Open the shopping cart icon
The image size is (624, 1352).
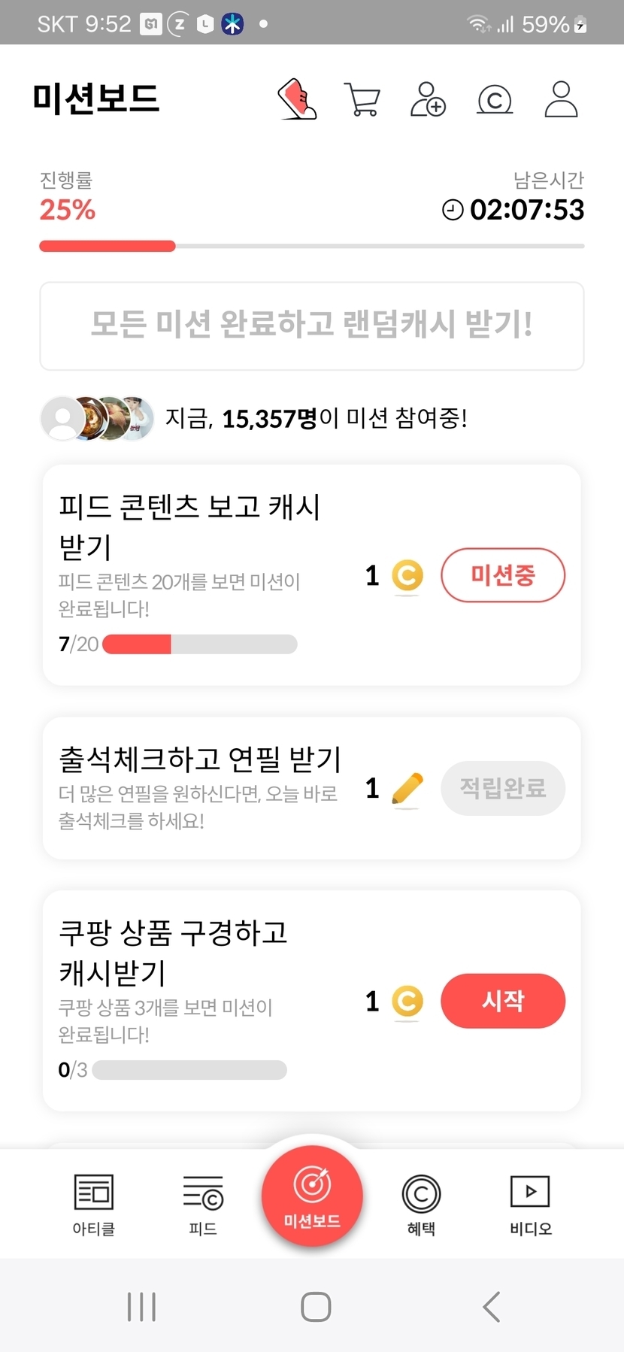click(x=362, y=99)
